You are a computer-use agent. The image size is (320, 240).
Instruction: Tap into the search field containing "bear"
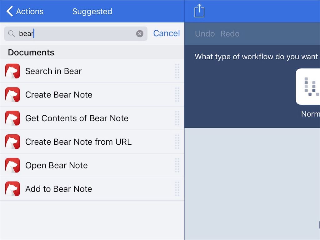78,34
